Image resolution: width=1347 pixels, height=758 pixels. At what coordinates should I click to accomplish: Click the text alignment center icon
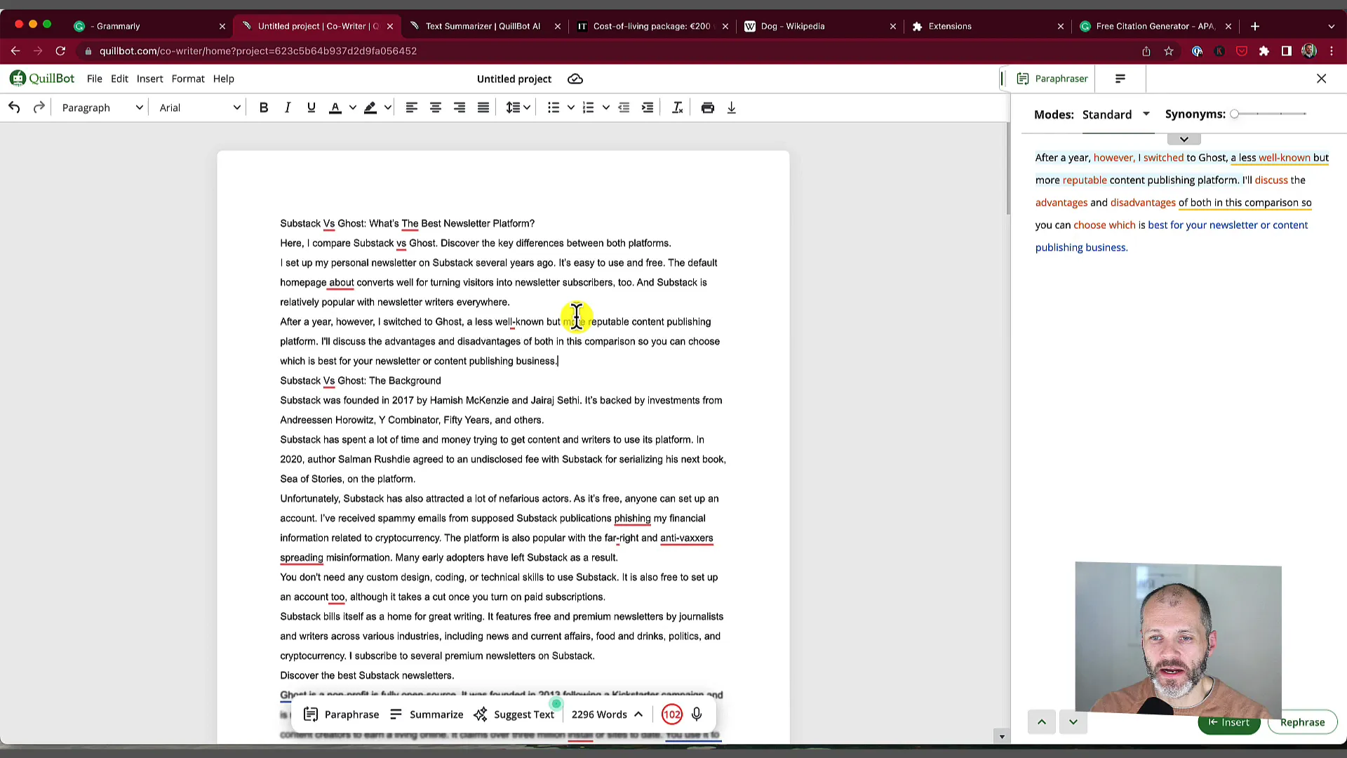click(x=435, y=108)
